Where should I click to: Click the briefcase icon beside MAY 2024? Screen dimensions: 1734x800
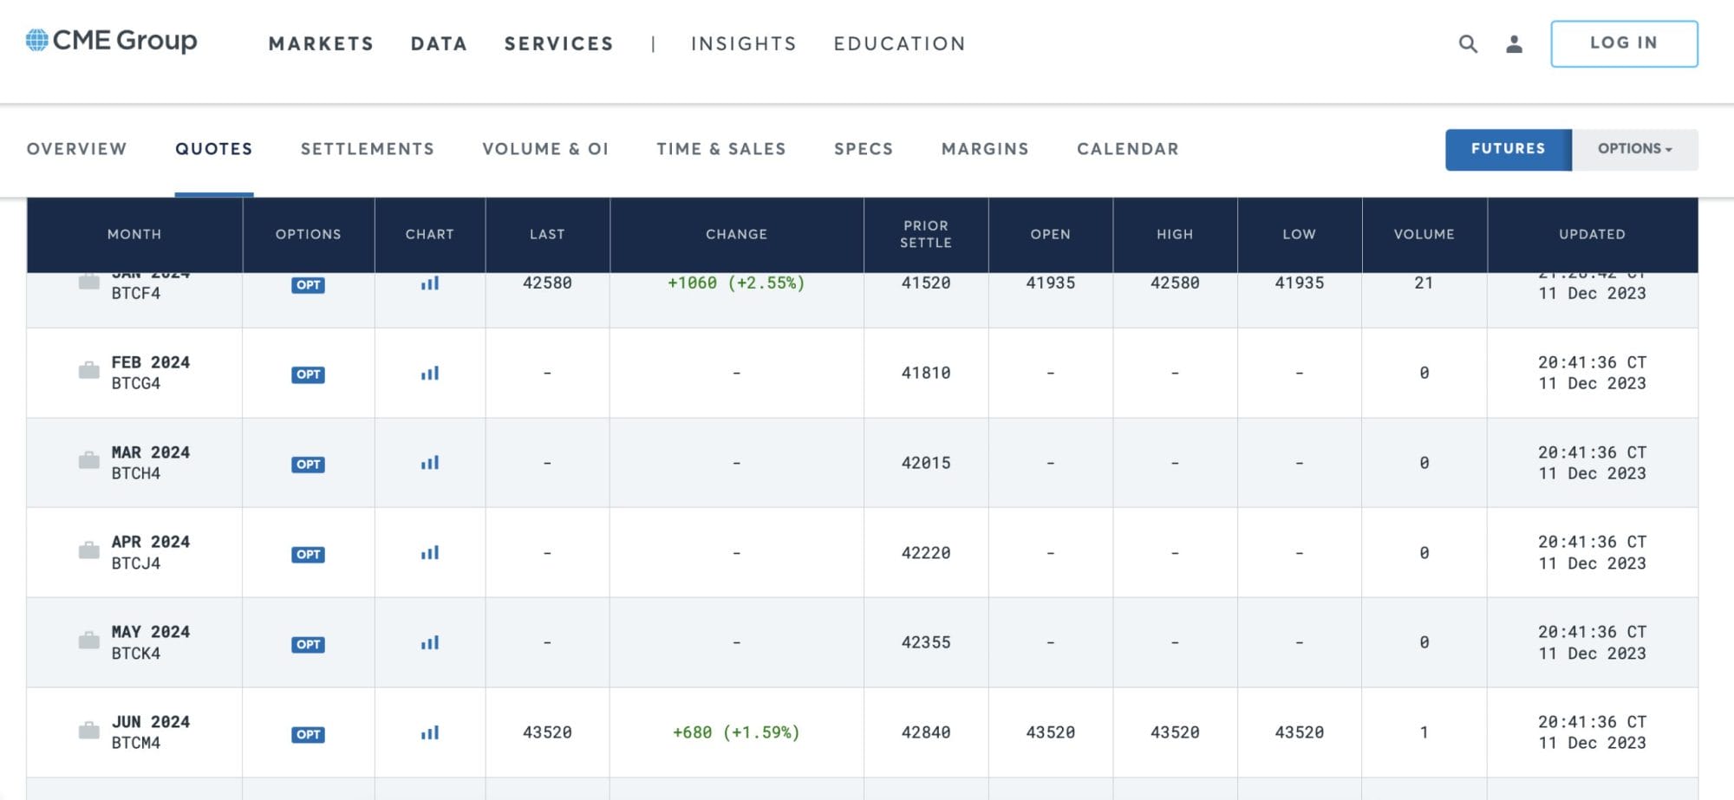[x=88, y=641]
